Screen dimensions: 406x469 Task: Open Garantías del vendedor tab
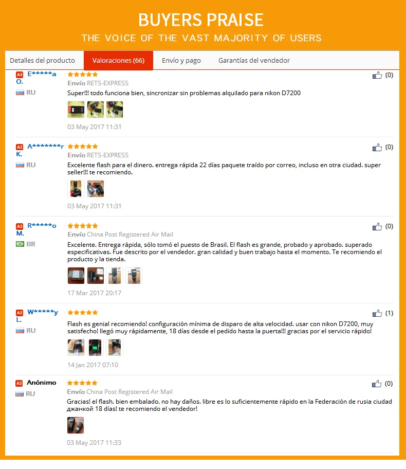(254, 60)
